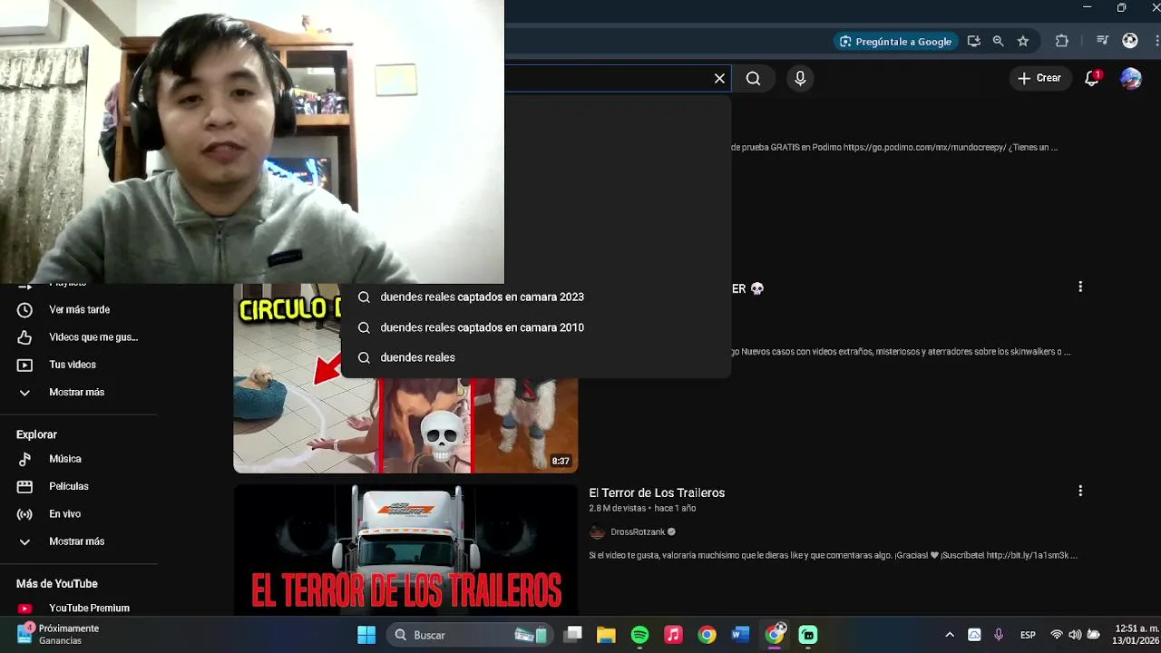Open Windows Start menu
The image size is (1161, 653).
(x=366, y=635)
